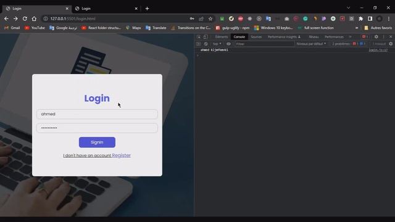Open the Performances tab
Screen dimensions: 395x222
pyautogui.click(x=334, y=37)
